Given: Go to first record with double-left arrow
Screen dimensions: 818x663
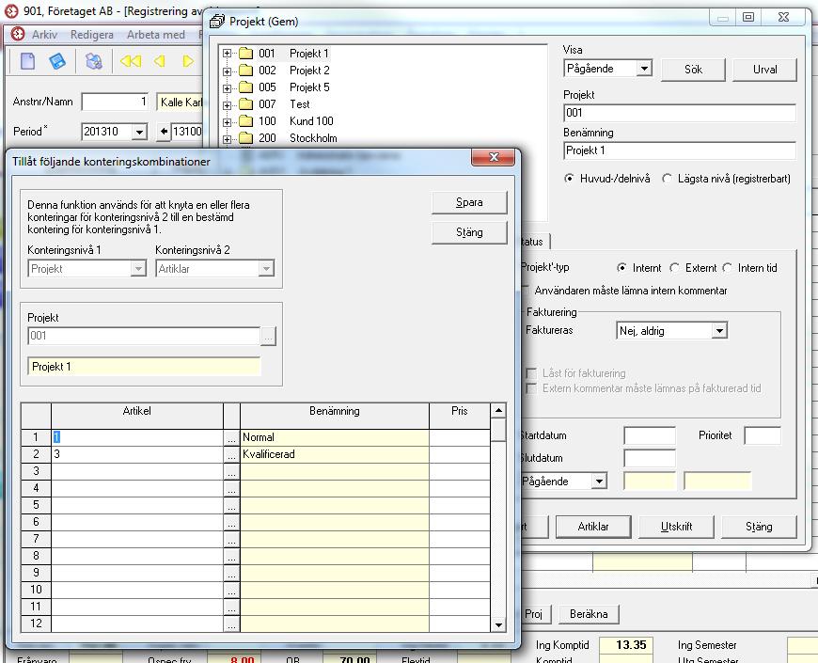Looking at the screenshot, I should click(131, 61).
